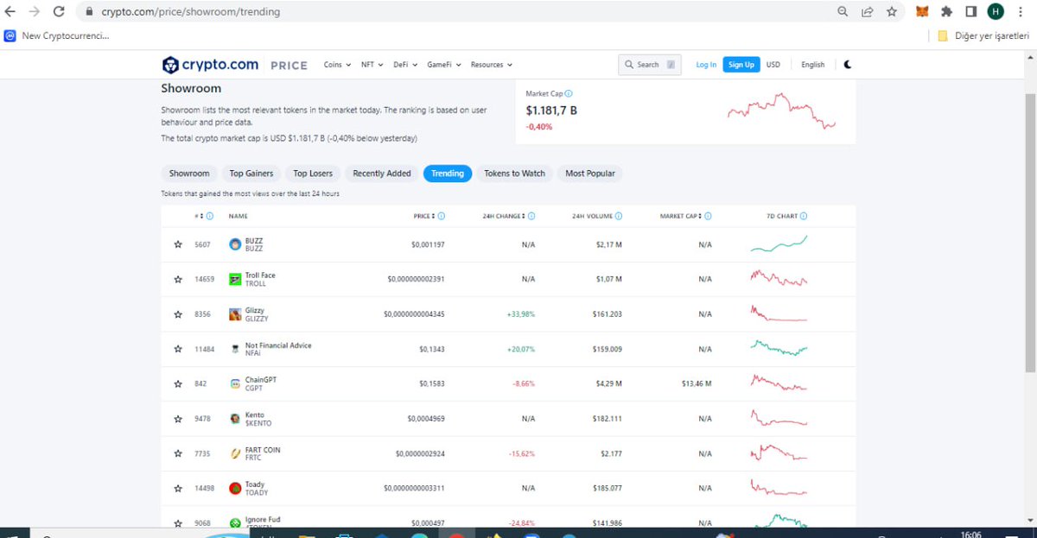Share this page from the address bar
This screenshot has height=538, width=1037.
coord(867,12)
